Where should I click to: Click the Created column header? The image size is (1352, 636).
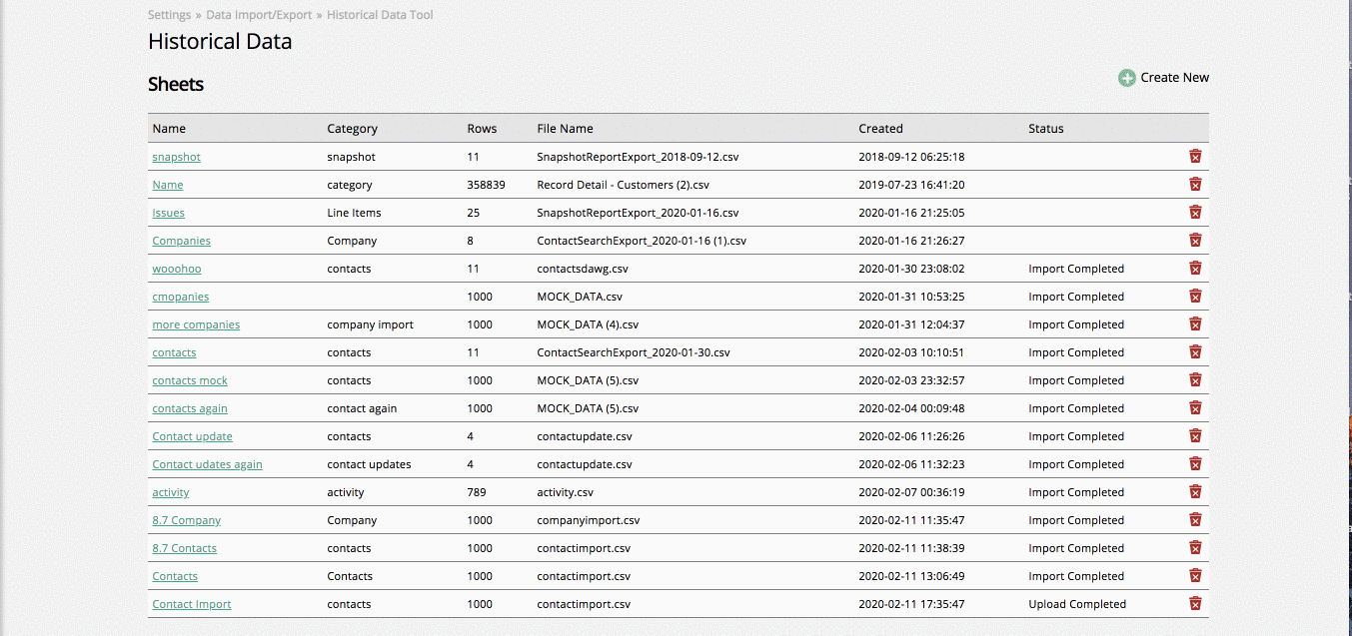pyautogui.click(x=880, y=129)
